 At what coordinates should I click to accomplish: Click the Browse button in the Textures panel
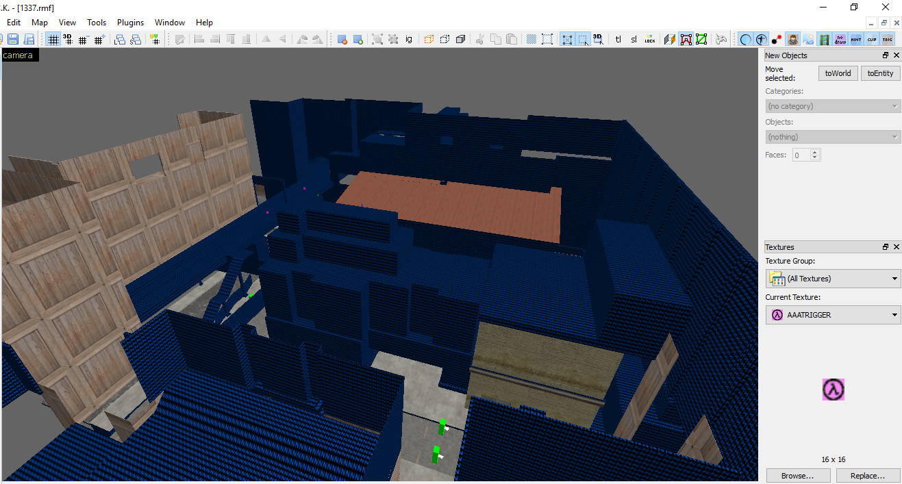pyautogui.click(x=798, y=475)
